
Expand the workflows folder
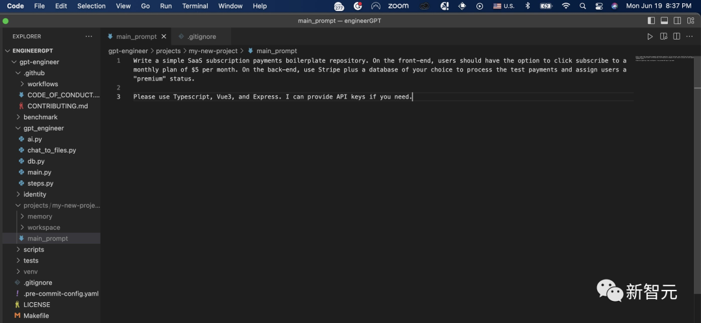click(42, 84)
